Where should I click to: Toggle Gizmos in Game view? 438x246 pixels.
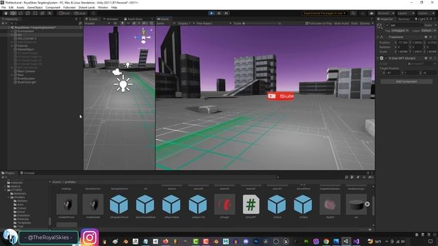point(365,23)
